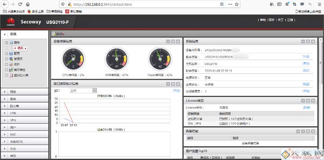Click the 帮助 link in header
Screen dimensions: 324x160
coord(263,20)
